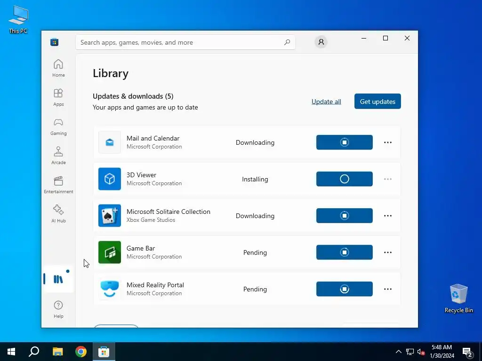Screen dimensions: 482x361
Task: Open more options for Game Bar
Action: click(x=388, y=252)
